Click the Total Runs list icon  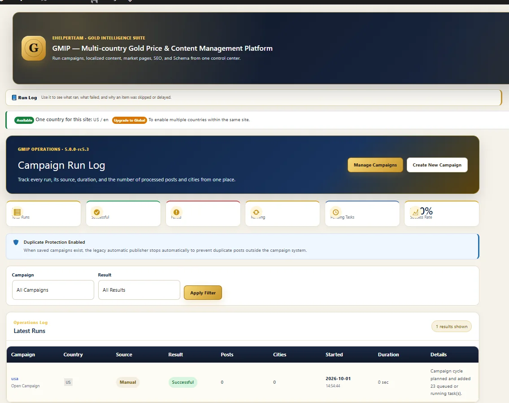click(17, 212)
